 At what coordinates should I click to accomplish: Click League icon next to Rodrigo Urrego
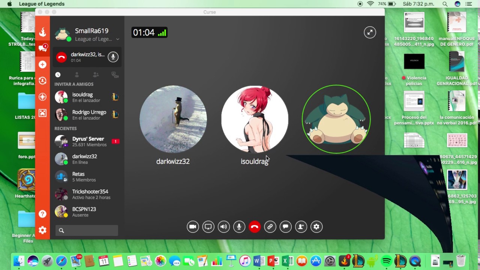[115, 115]
